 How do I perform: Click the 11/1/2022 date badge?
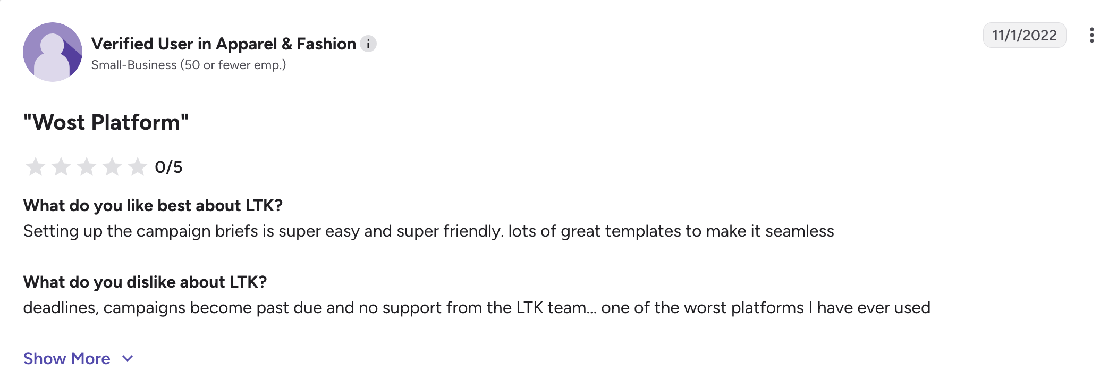click(x=1025, y=35)
